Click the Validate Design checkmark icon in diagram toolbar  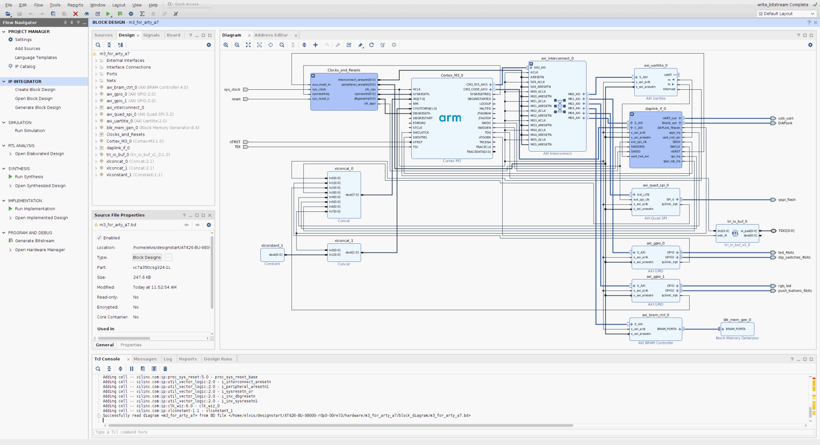[x=349, y=45]
